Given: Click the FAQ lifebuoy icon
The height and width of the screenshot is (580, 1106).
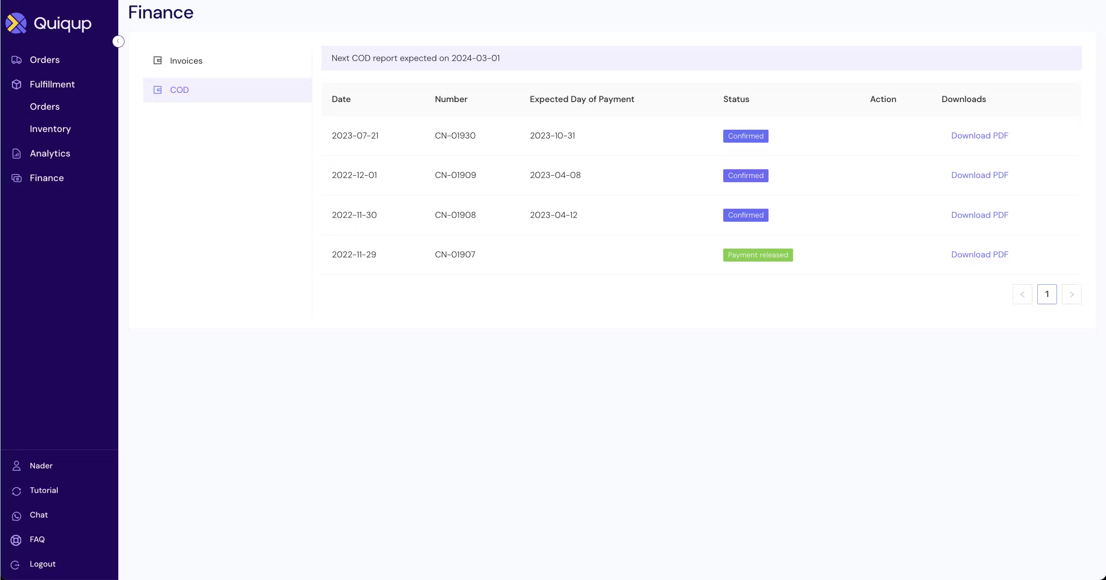Looking at the screenshot, I should [x=16, y=540].
